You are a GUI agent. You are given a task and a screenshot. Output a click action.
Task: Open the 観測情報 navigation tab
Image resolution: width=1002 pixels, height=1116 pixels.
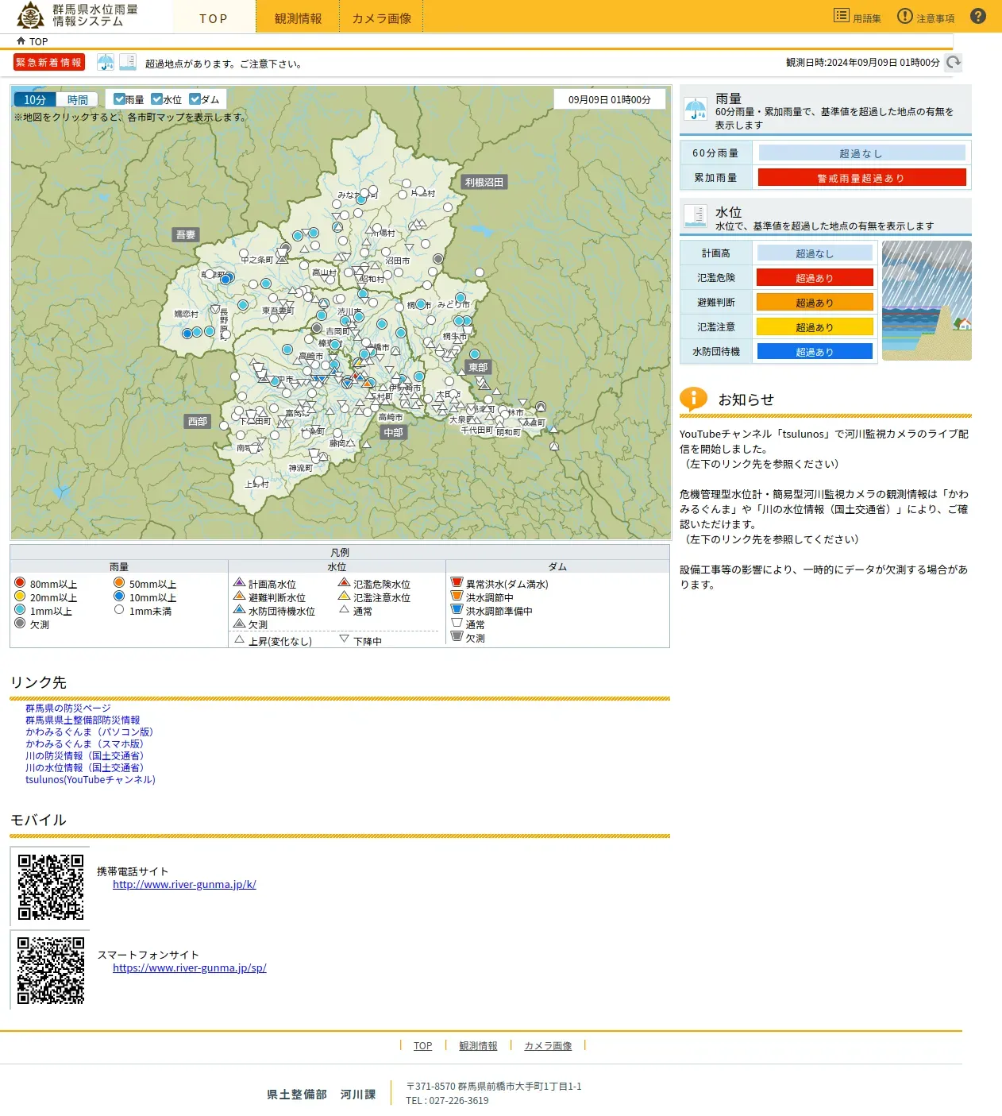point(298,17)
